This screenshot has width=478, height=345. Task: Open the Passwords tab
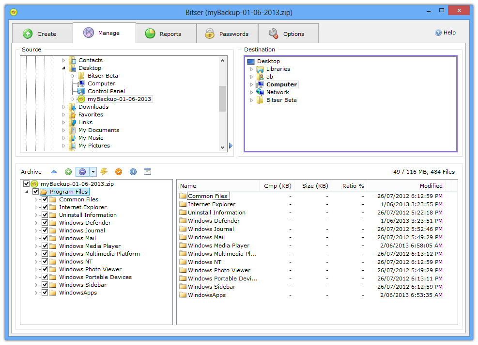[x=227, y=33]
